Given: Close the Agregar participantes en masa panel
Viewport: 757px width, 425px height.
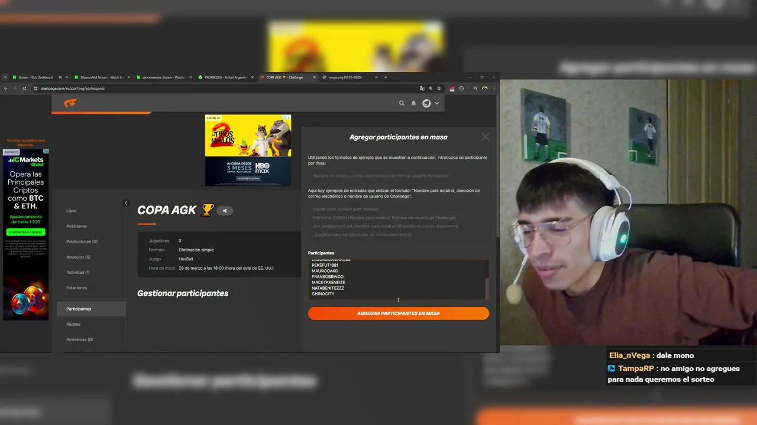Looking at the screenshot, I should 486,137.
